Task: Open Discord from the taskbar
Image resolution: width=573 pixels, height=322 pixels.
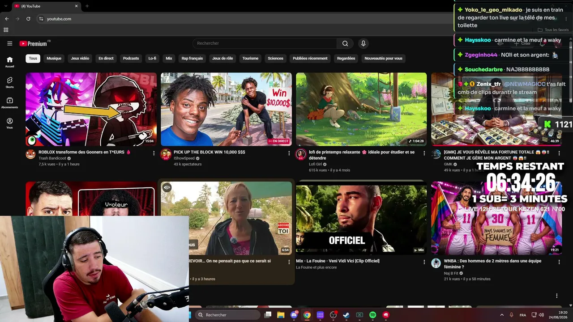Action: [294, 315]
